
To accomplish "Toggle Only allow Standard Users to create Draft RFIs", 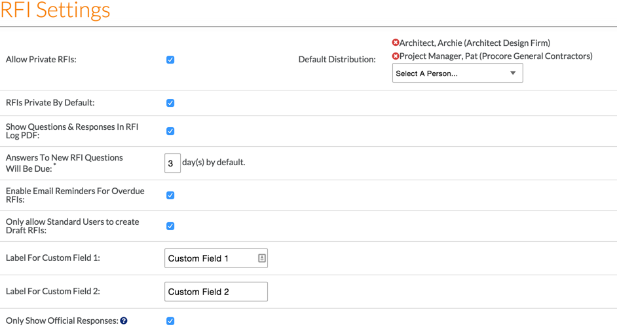I will coord(170,226).
